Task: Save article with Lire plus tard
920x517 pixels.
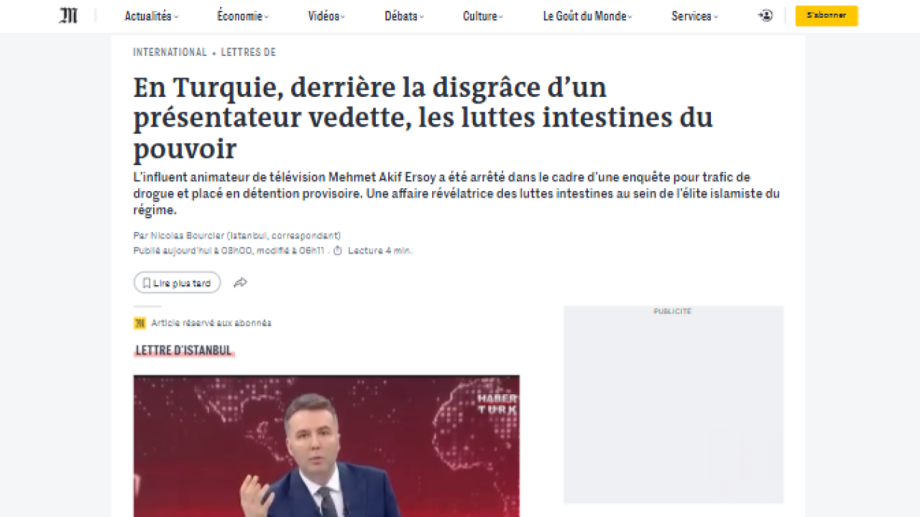Action: click(177, 283)
